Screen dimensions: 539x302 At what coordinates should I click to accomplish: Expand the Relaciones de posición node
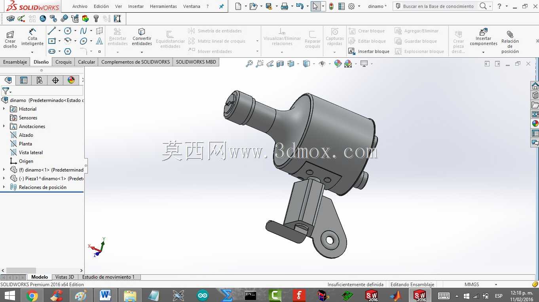[x=4, y=187]
